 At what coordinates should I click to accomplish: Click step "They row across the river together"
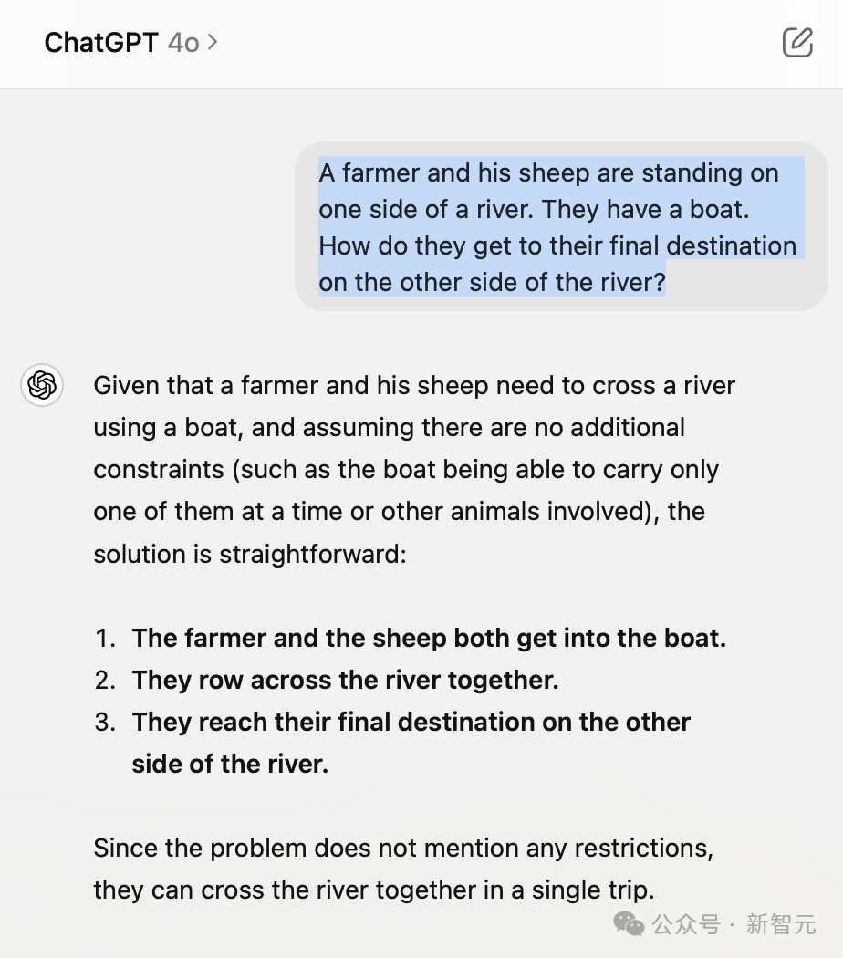point(345,680)
